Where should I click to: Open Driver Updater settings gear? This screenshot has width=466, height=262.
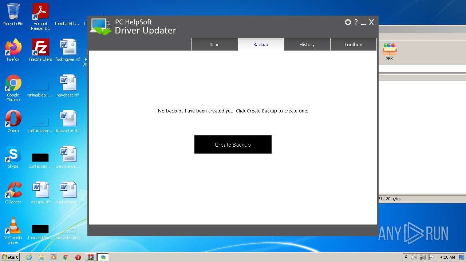348,22
